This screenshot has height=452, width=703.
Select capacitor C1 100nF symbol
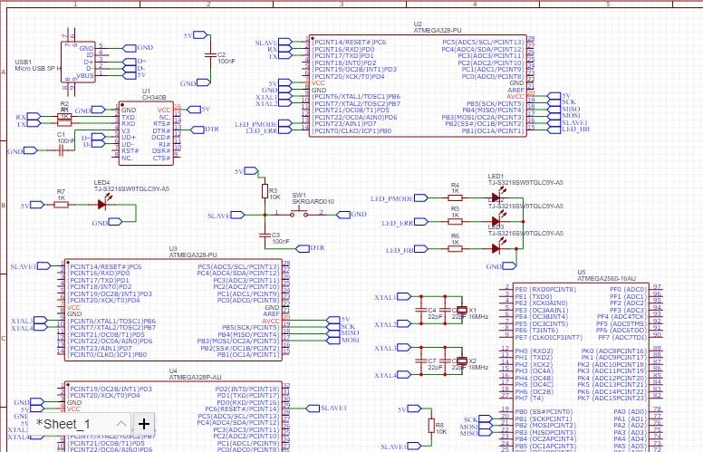(x=62, y=150)
